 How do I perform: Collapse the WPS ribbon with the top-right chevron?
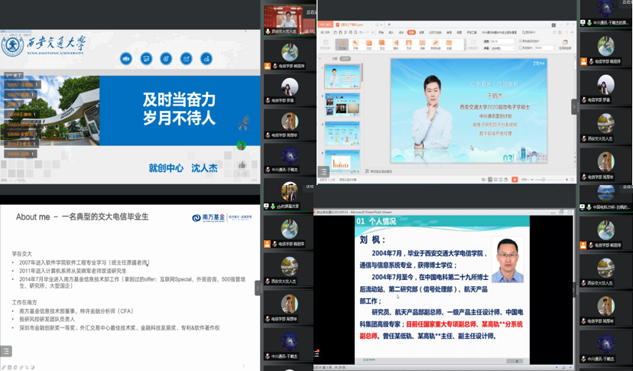[x=572, y=32]
